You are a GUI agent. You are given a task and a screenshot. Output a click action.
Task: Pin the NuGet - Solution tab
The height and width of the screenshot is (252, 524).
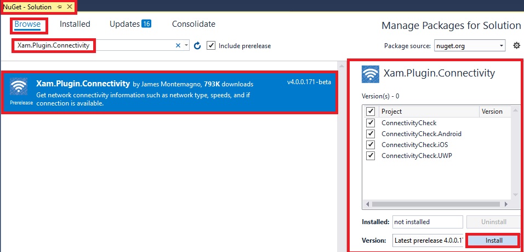click(x=60, y=7)
